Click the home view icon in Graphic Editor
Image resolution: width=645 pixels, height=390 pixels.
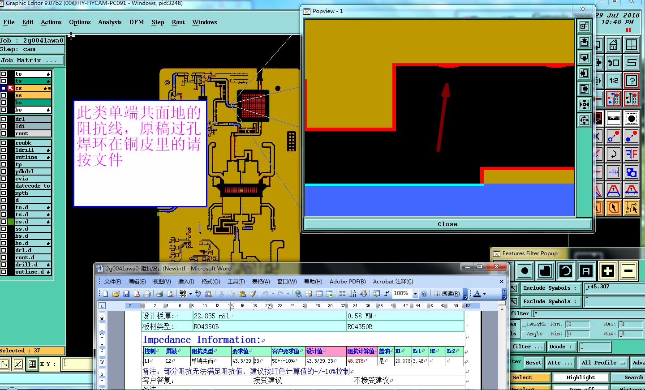614,45
